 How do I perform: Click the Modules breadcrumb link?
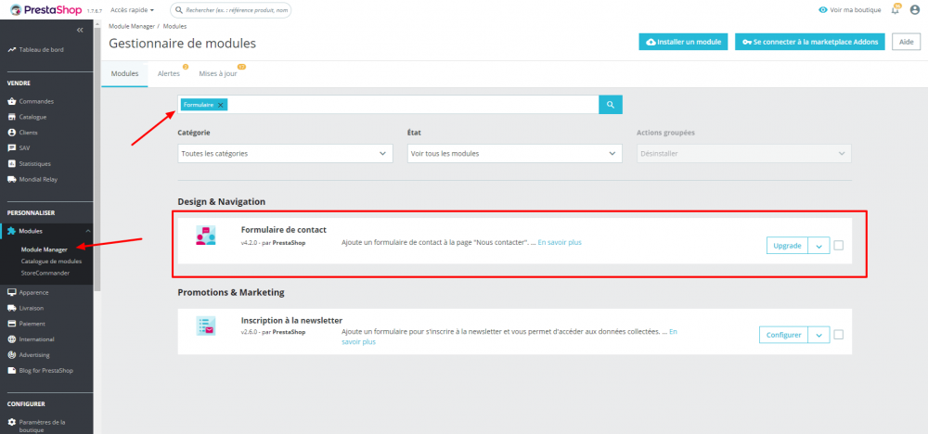tap(174, 27)
